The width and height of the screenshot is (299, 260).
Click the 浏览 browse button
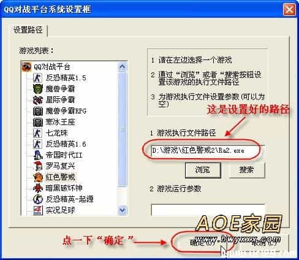point(203,170)
